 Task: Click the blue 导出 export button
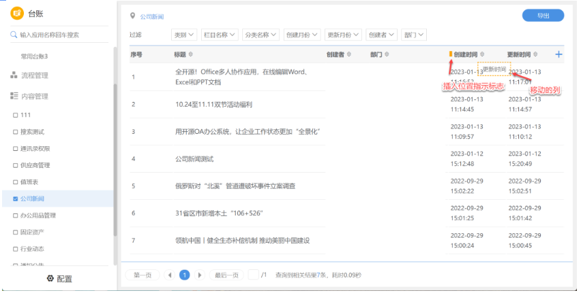543,16
